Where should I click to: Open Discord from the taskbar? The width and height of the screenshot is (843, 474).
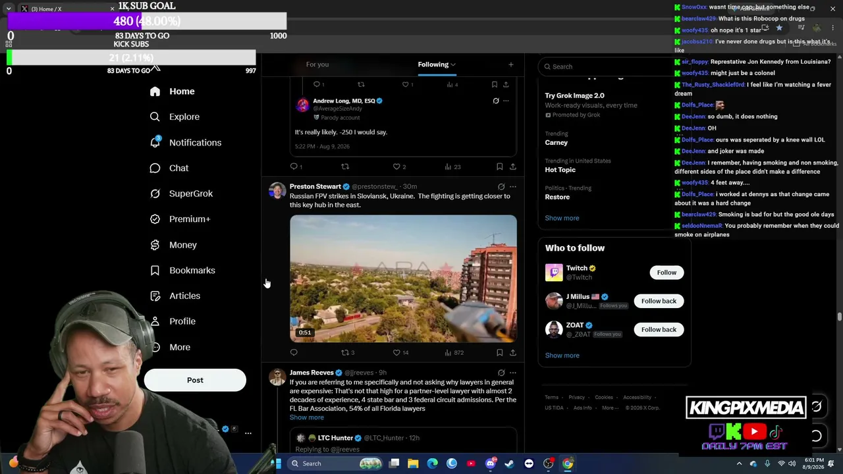click(x=490, y=463)
